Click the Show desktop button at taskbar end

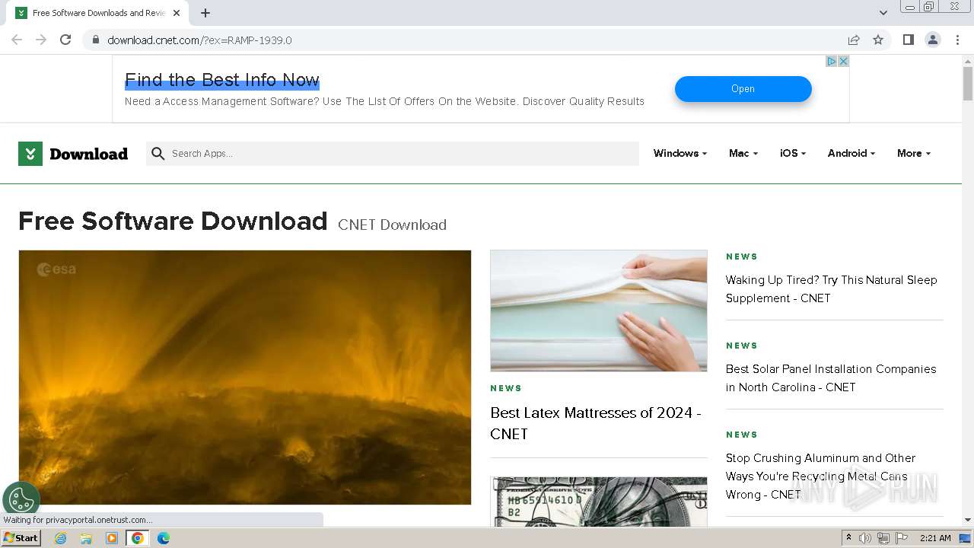tap(966, 538)
